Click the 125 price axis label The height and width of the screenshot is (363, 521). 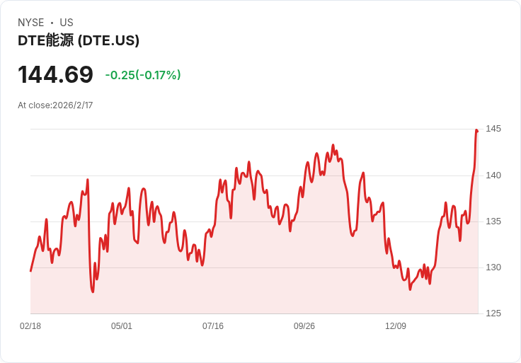pyautogui.click(x=493, y=313)
